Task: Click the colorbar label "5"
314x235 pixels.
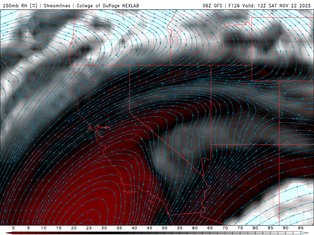Action: point(28,228)
